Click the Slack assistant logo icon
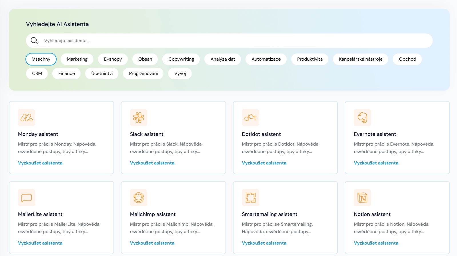 [x=139, y=118]
